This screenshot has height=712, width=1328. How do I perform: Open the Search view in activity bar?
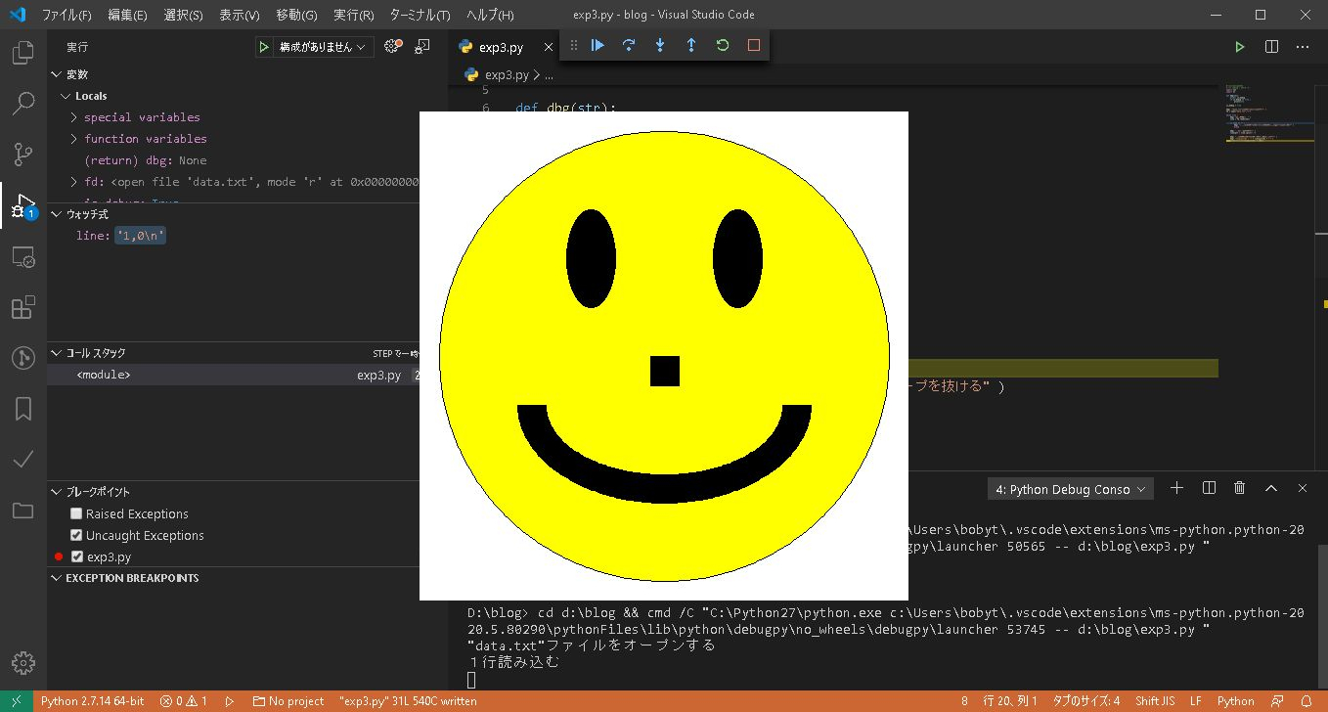pyautogui.click(x=23, y=103)
